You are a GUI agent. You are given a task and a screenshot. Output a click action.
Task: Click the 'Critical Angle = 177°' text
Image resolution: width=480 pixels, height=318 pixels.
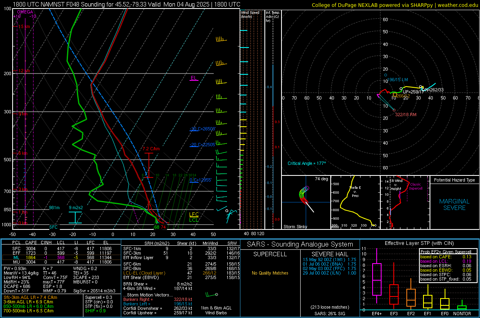pyautogui.click(x=307, y=163)
